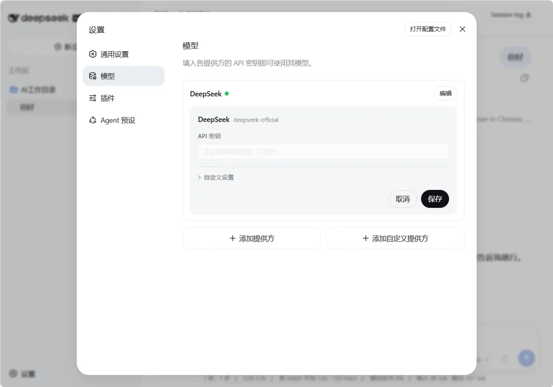The image size is (553, 387).
Task: Click 添加提供方 to add a provider
Action: 252,239
